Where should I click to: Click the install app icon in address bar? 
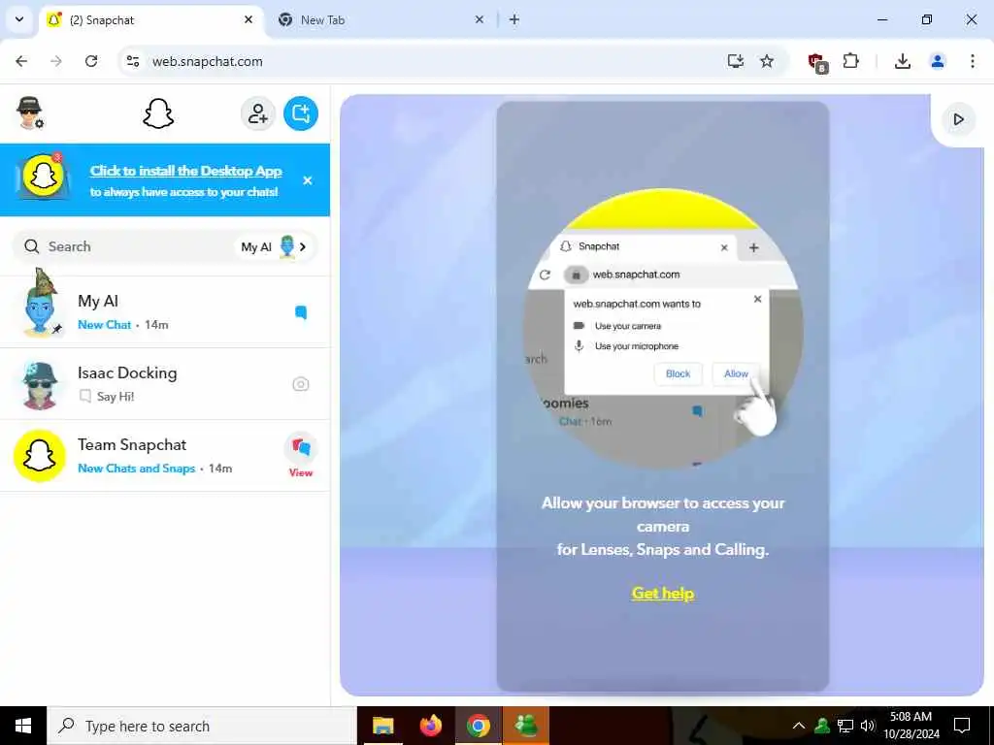736,61
